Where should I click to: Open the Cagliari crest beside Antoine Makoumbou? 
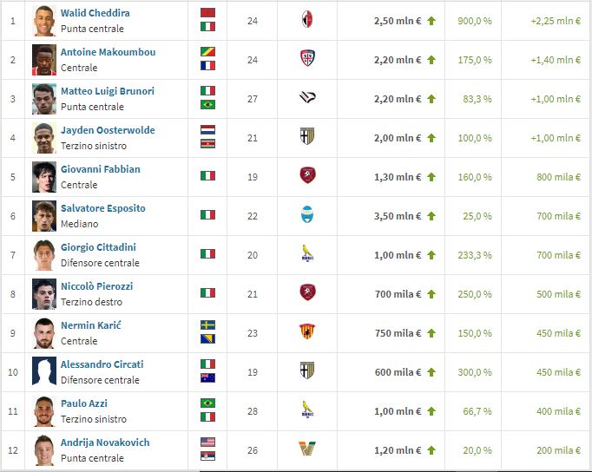[x=306, y=59]
